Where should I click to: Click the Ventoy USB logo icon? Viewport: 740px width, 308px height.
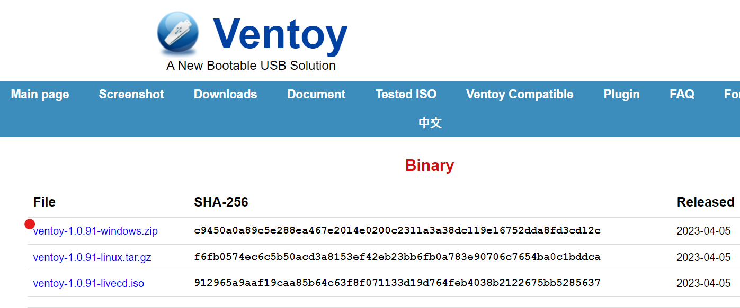coord(176,33)
